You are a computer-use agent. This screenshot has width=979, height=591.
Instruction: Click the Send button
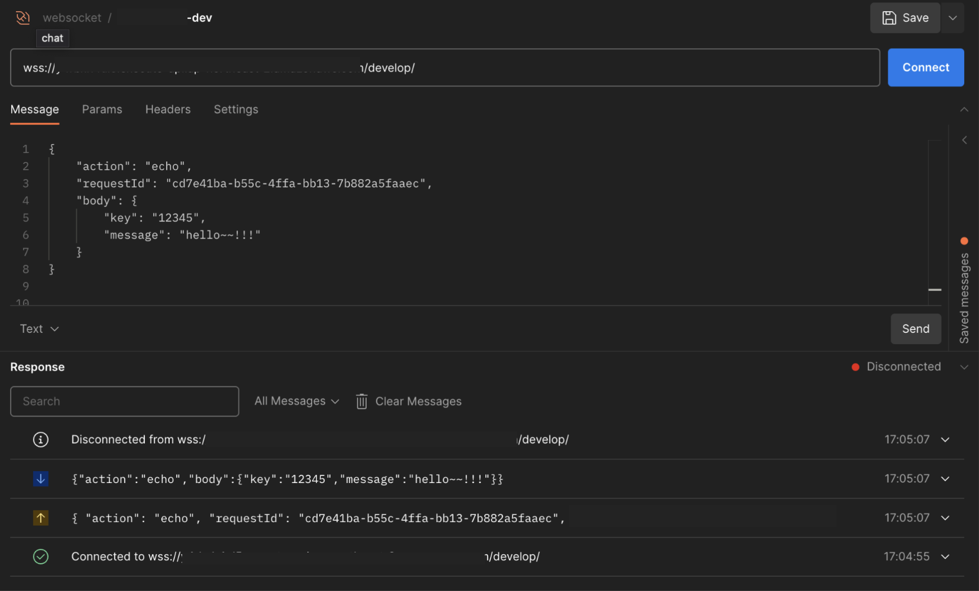tap(916, 329)
